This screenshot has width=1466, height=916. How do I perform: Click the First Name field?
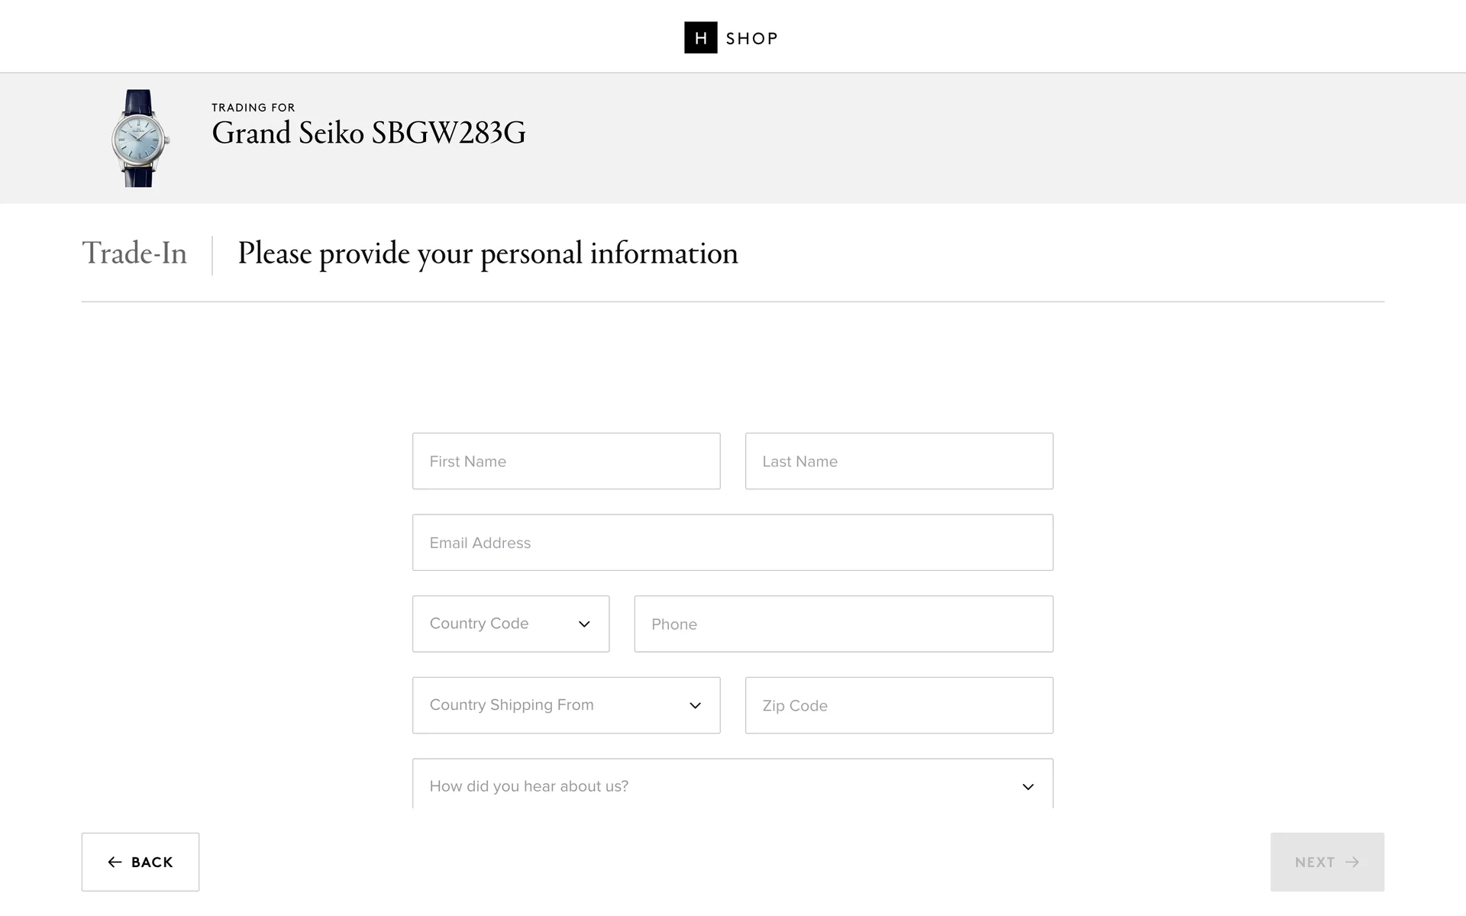566,461
